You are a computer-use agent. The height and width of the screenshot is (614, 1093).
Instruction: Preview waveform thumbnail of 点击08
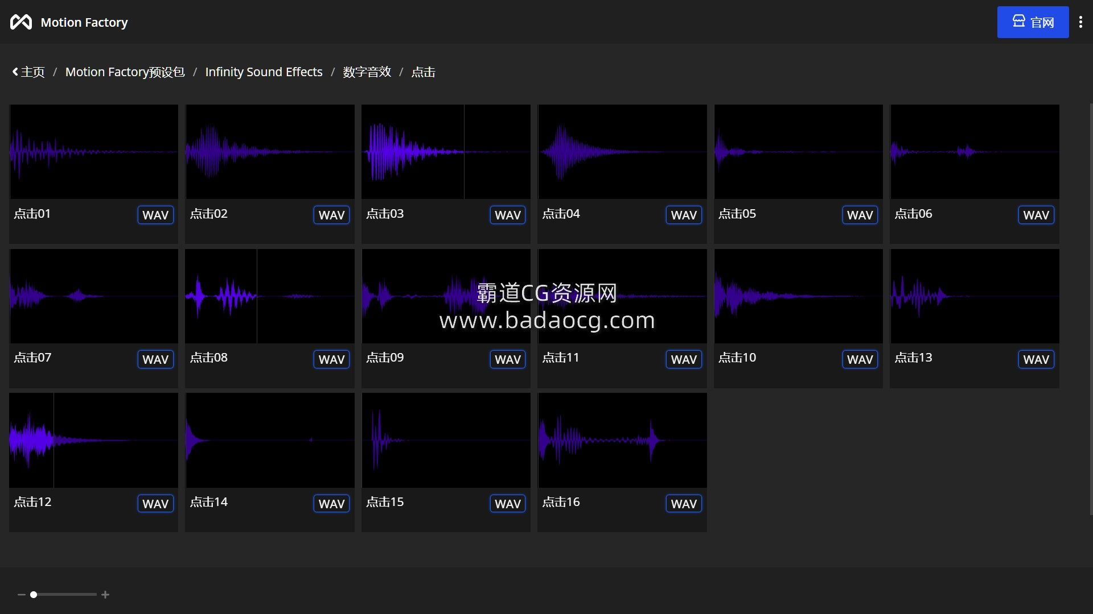click(x=270, y=296)
